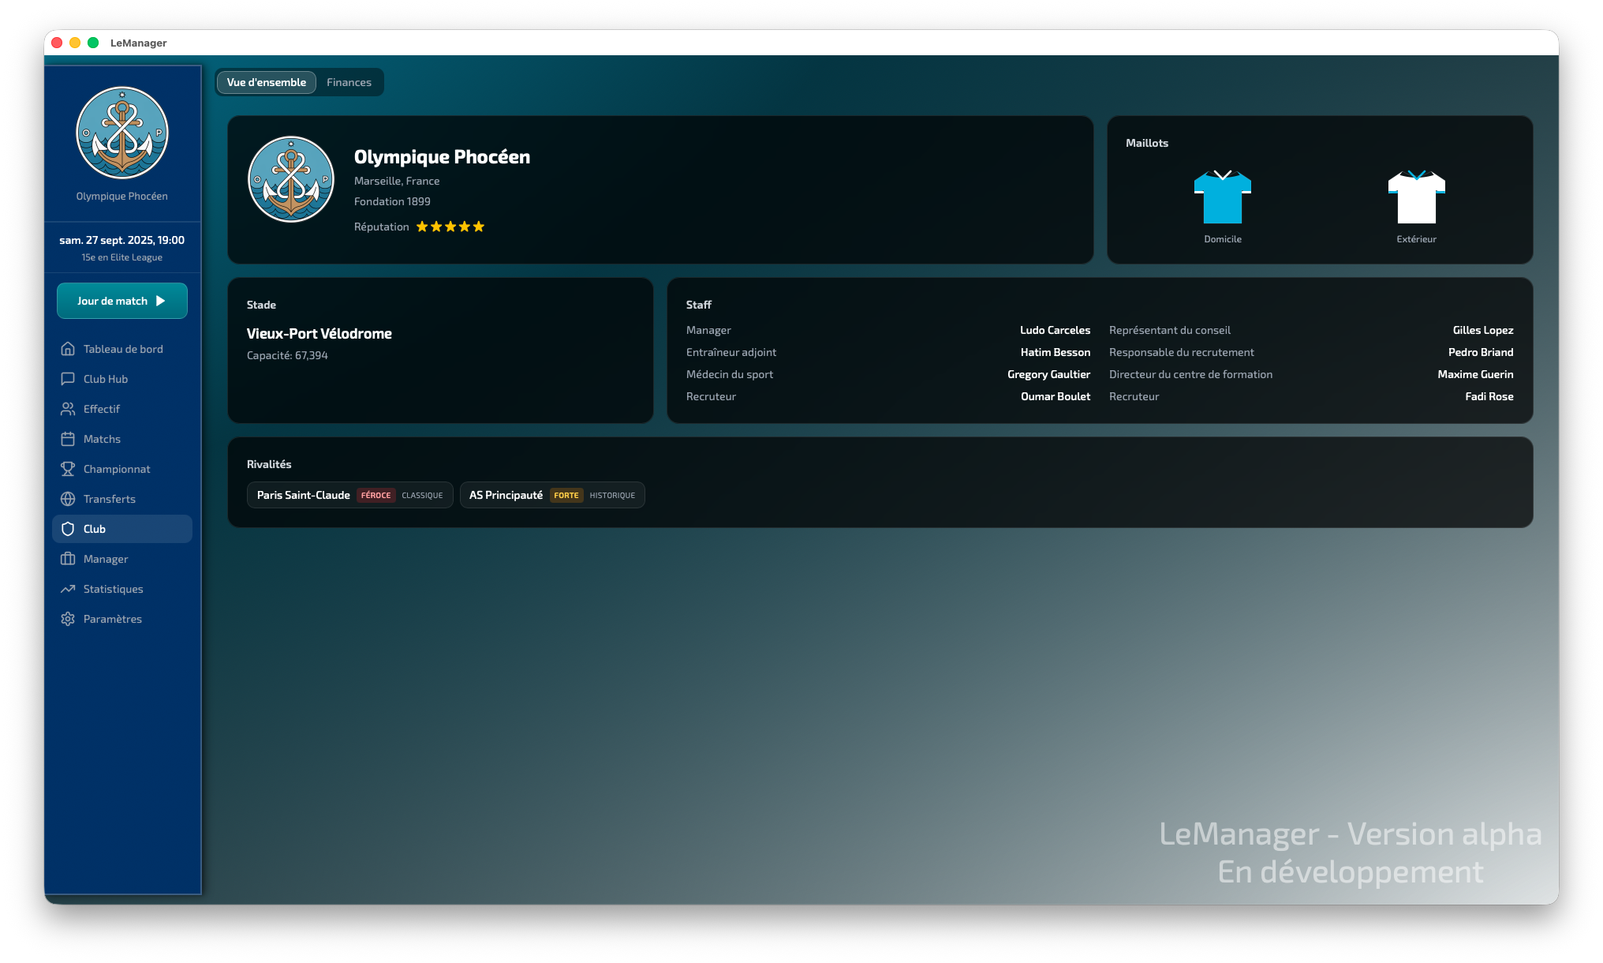Click the Fondation 1899 text
1603x963 pixels.
pos(392,201)
